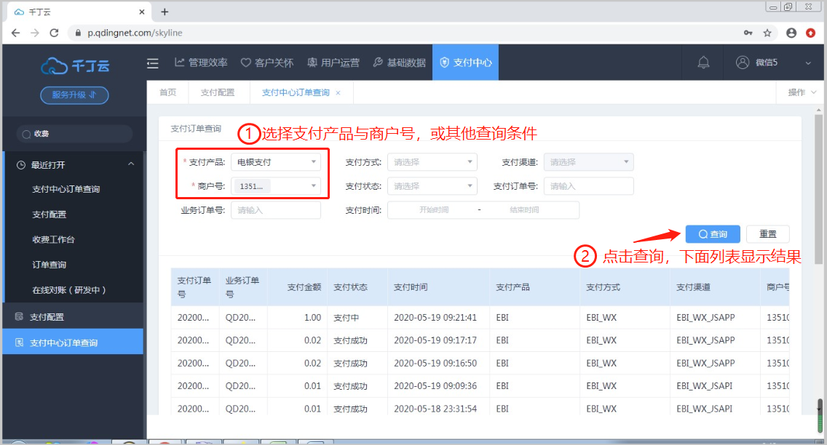The image size is (827, 445).
Task: Open the 管理效率 menu
Action: point(201,63)
